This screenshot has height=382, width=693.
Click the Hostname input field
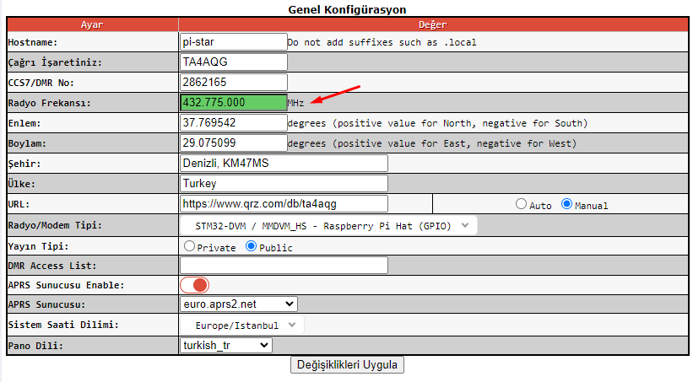[x=233, y=41]
